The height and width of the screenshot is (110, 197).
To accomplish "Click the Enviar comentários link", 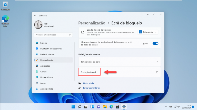I will tap(92, 88).
